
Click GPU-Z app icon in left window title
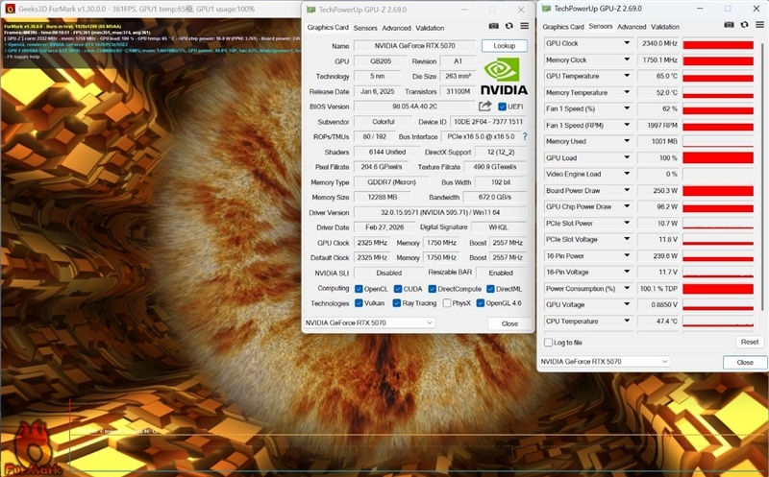(310, 10)
